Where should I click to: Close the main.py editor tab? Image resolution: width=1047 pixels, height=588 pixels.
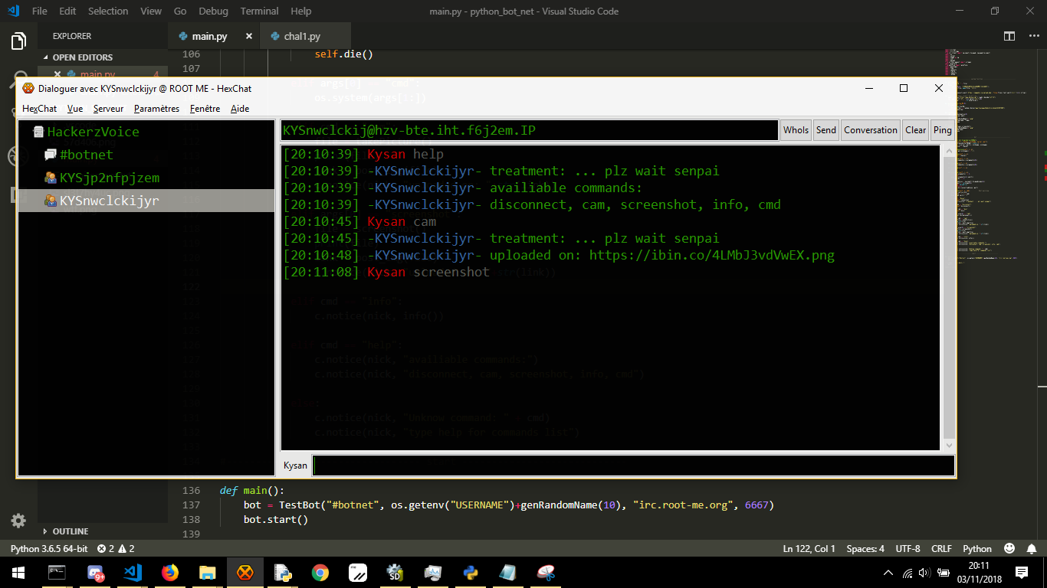click(x=249, y=36)
